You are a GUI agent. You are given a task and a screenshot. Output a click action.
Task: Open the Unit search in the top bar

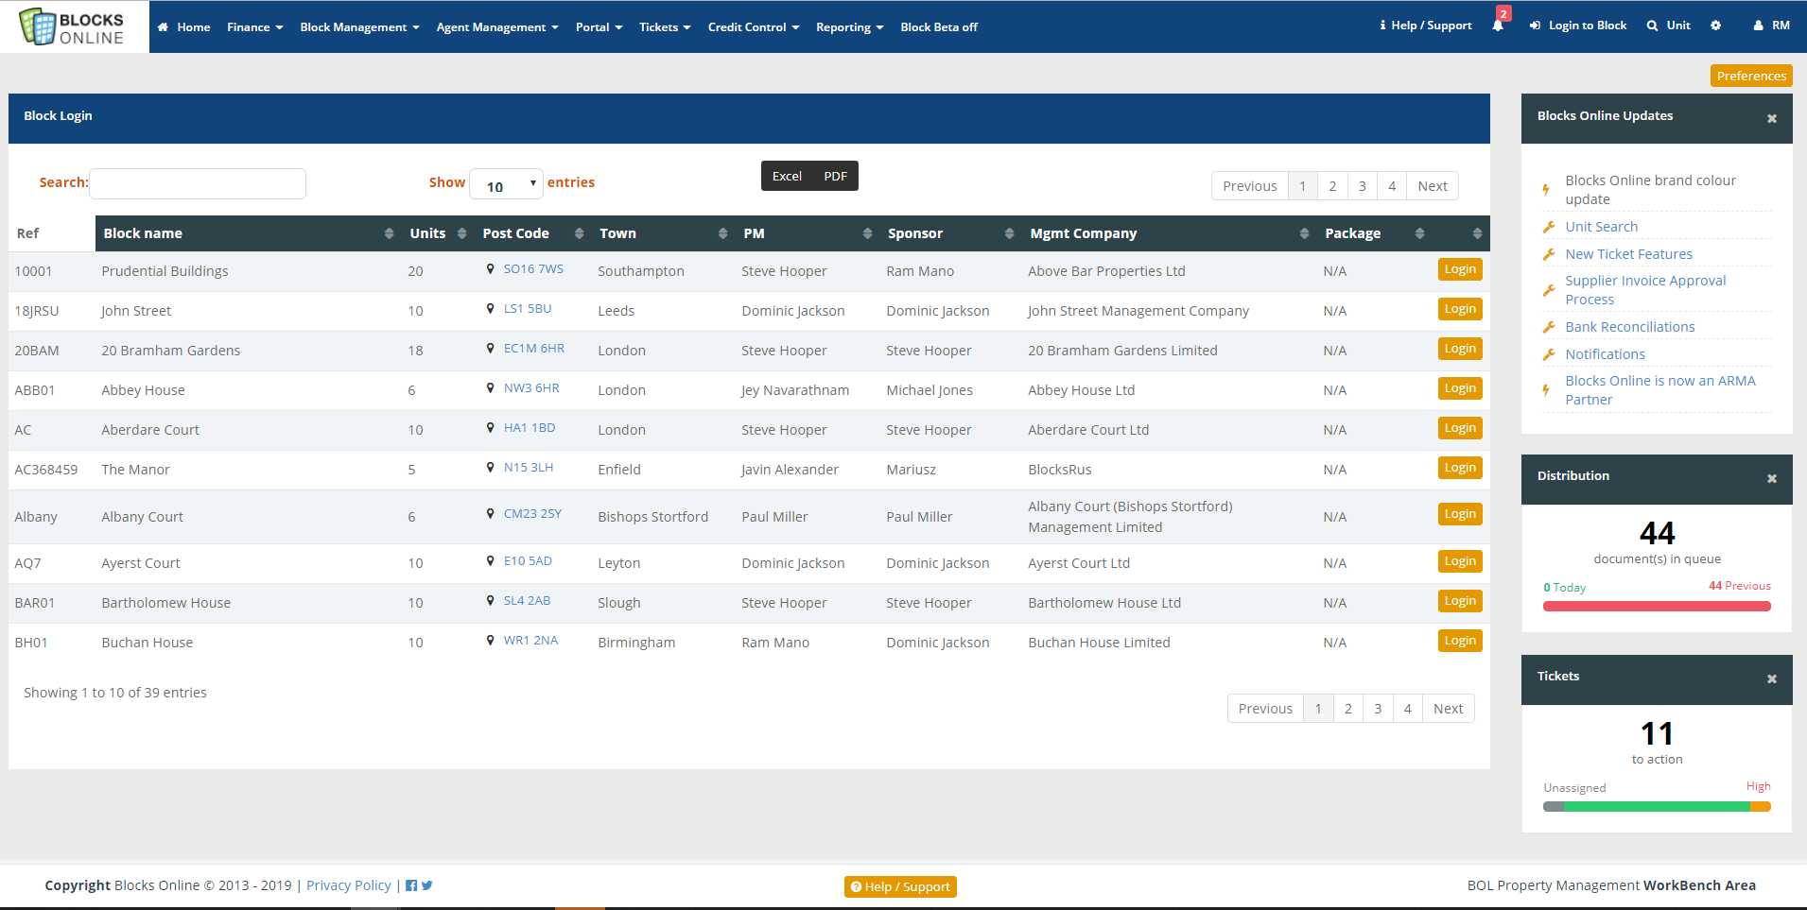tap(1669, 26)
